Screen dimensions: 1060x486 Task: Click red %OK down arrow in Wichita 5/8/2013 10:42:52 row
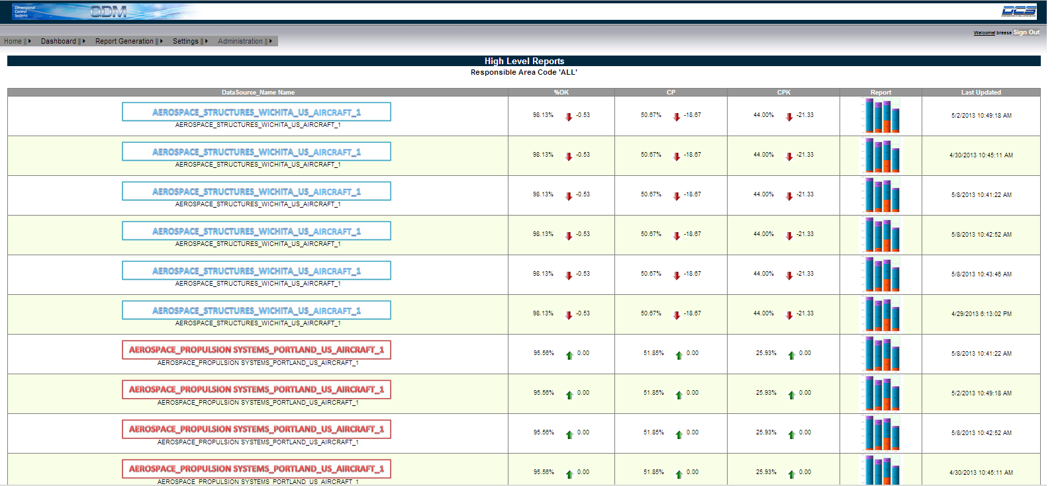[569, 236]
